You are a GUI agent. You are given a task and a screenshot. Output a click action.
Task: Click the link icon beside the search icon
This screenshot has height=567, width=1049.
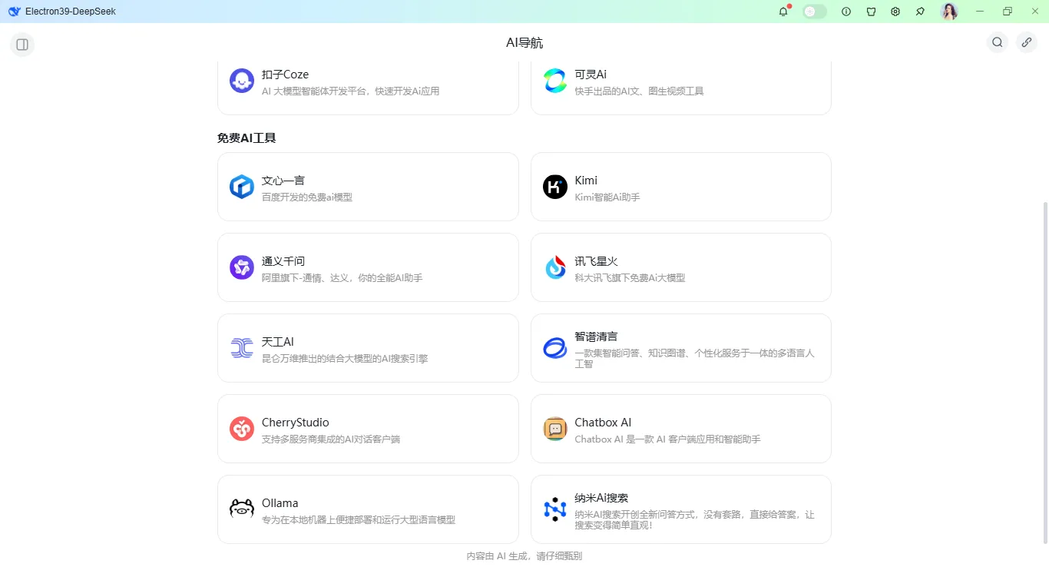coord(1027,42)
